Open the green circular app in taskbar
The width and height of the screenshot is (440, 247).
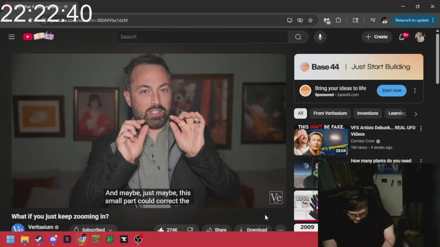click(x=110, y=239)
